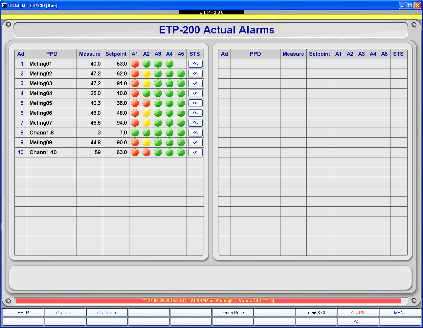Image resolution: width=423 pixels, height=328 pixels.
Task: Go to previous group with GROUP -
Action: click(65, 313)
